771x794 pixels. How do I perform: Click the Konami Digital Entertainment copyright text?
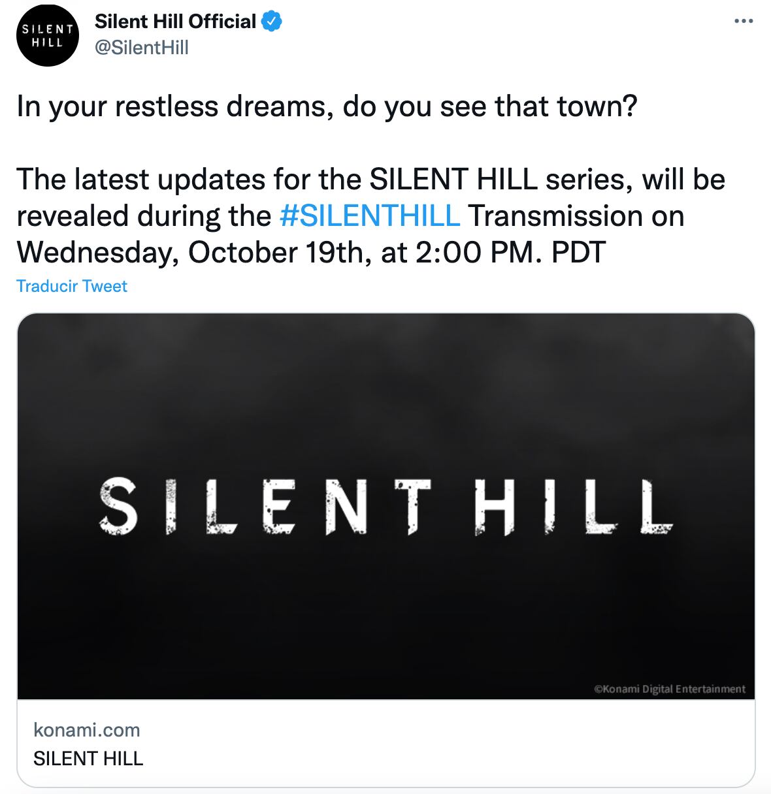(x=669, y=688)
